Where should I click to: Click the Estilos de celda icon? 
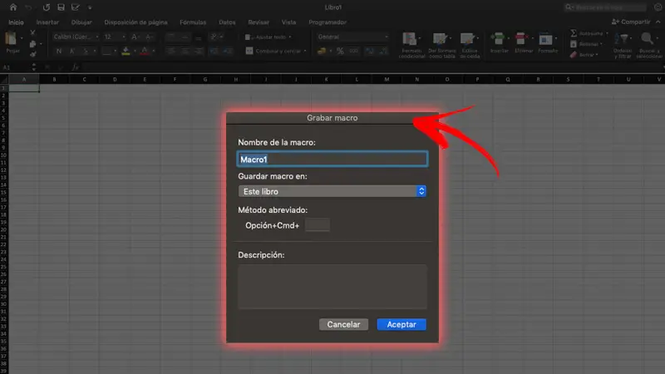[x=467, y=39]
